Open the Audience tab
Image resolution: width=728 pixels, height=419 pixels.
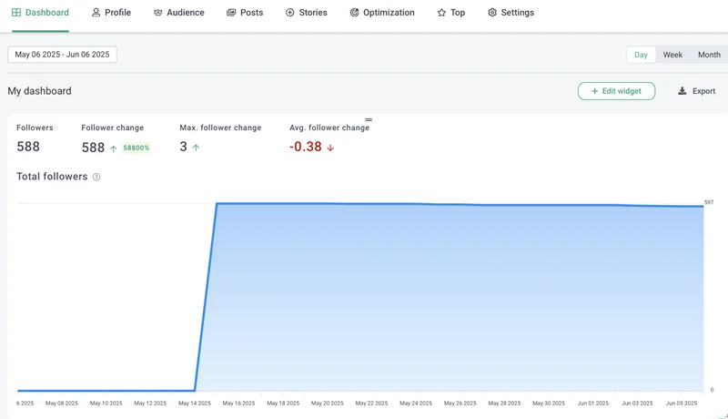click(178, 13)
